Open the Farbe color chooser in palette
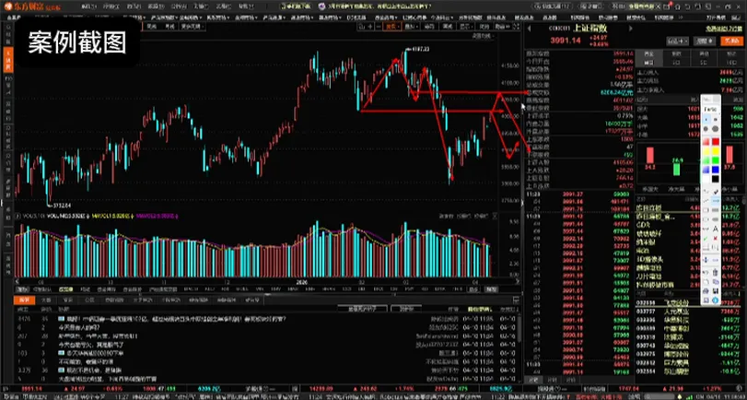 [710, 109]
